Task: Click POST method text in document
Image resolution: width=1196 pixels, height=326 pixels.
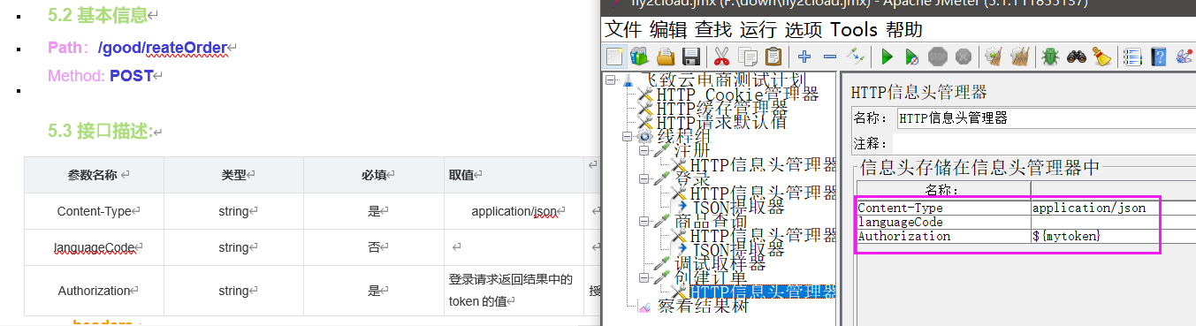Action: coord(132,76)
